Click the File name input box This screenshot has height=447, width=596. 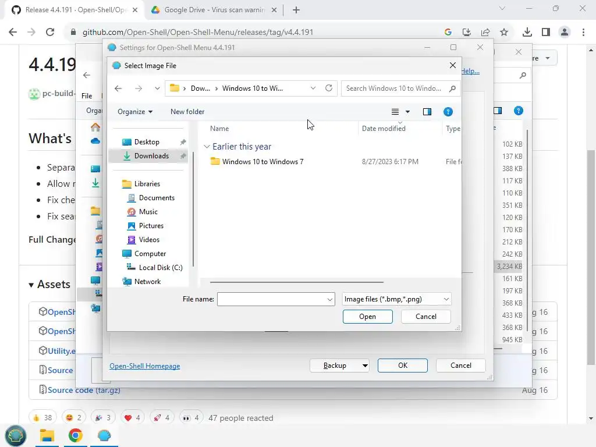[x=271, y=299]
